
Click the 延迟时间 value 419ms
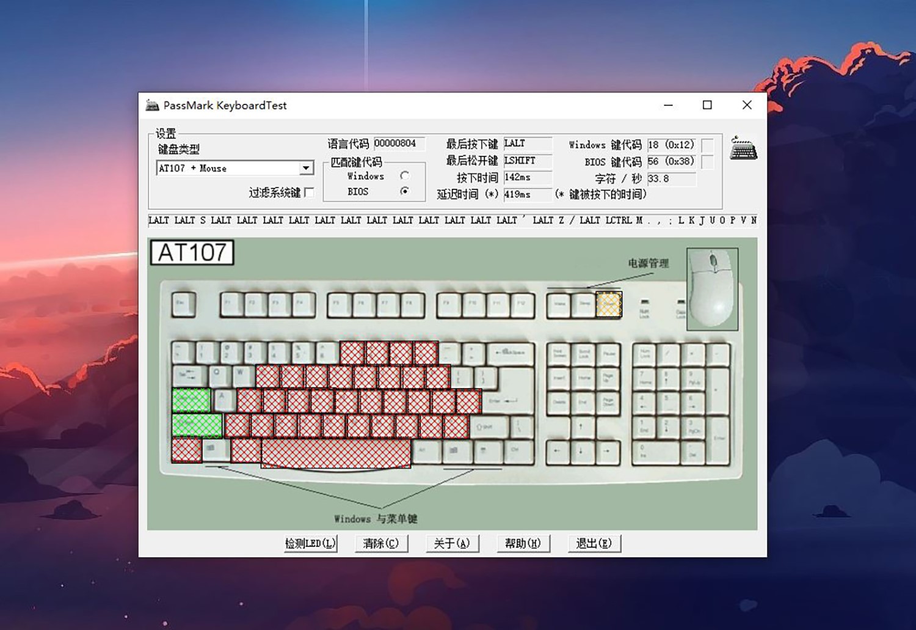[528, 194]
